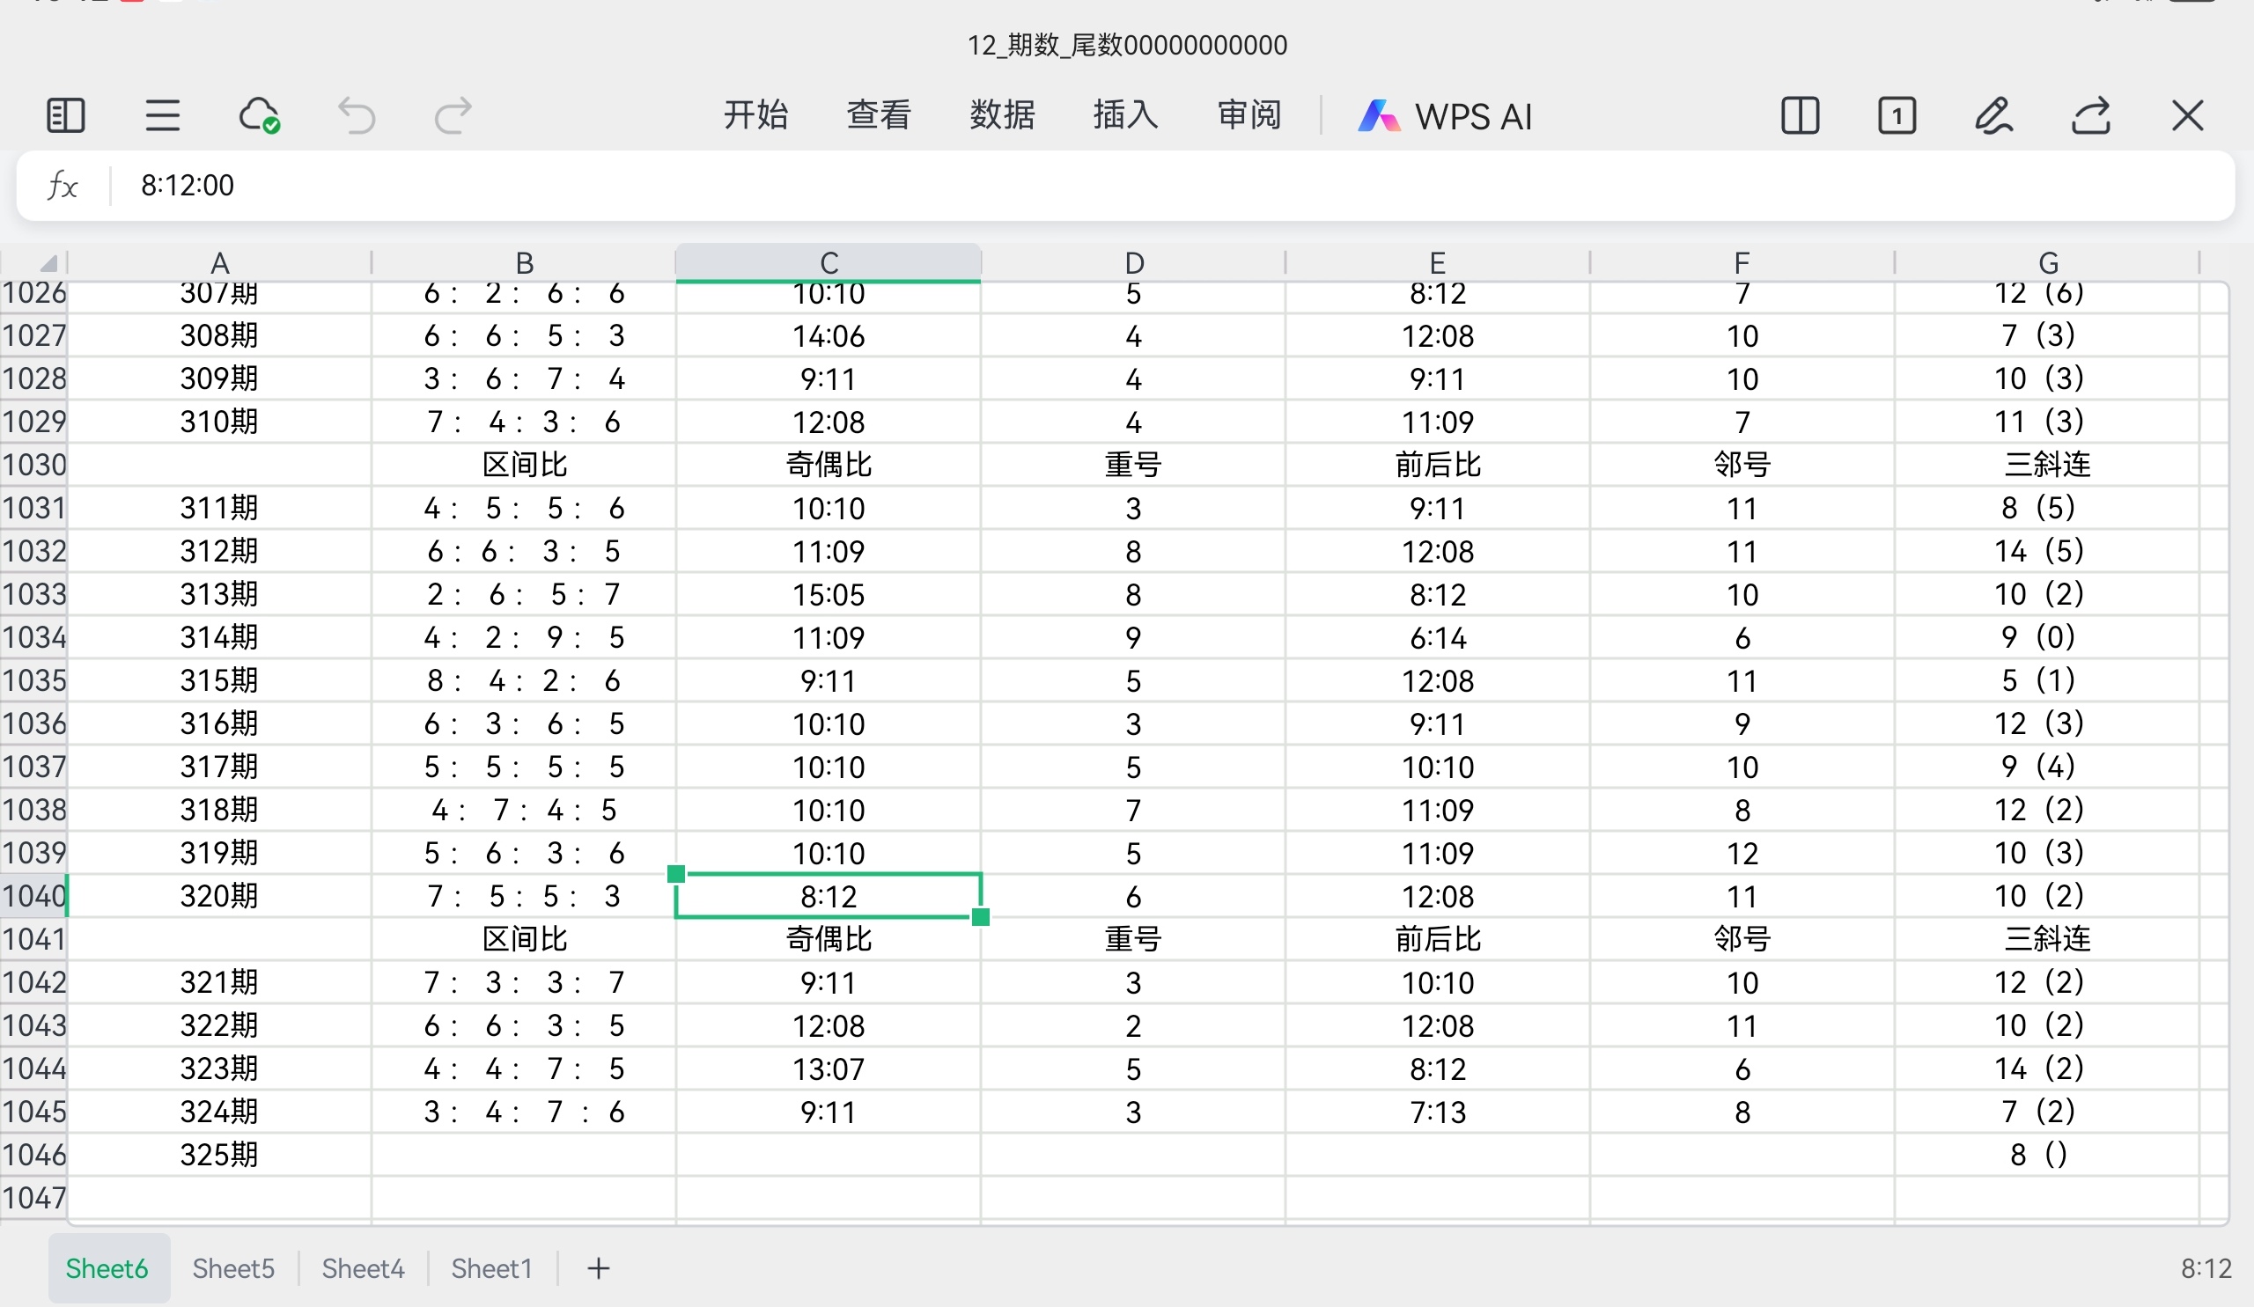Screen dimensions: 2254x1307
Task: Open the 开始 menu tab
Action: pyautogui.click(x=755, y=116)
